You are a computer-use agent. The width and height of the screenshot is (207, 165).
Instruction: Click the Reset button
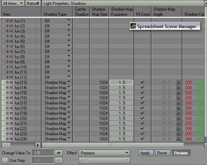tap(162, 153)
